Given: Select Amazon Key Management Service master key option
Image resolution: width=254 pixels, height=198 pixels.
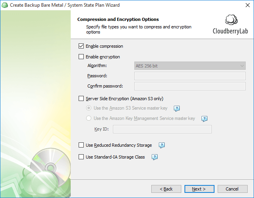Looking at the screenshot, I should coord(88,118).
